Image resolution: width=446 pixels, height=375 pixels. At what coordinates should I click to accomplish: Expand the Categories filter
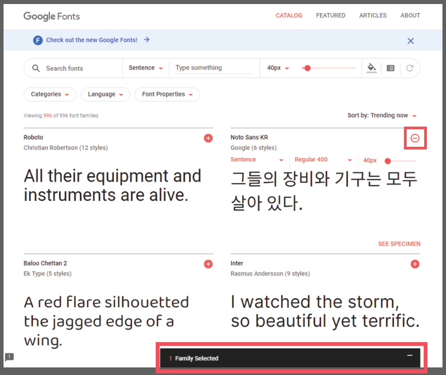50,94
